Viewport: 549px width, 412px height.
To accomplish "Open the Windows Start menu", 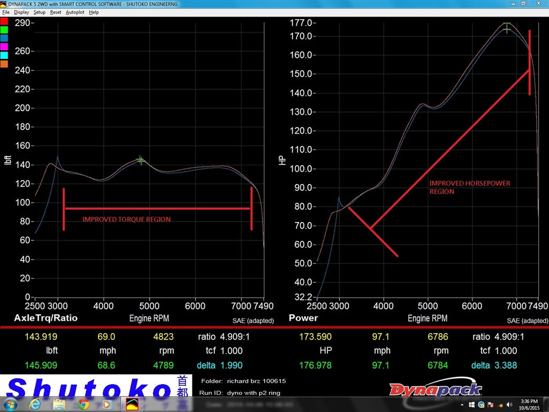I will 10,404.
